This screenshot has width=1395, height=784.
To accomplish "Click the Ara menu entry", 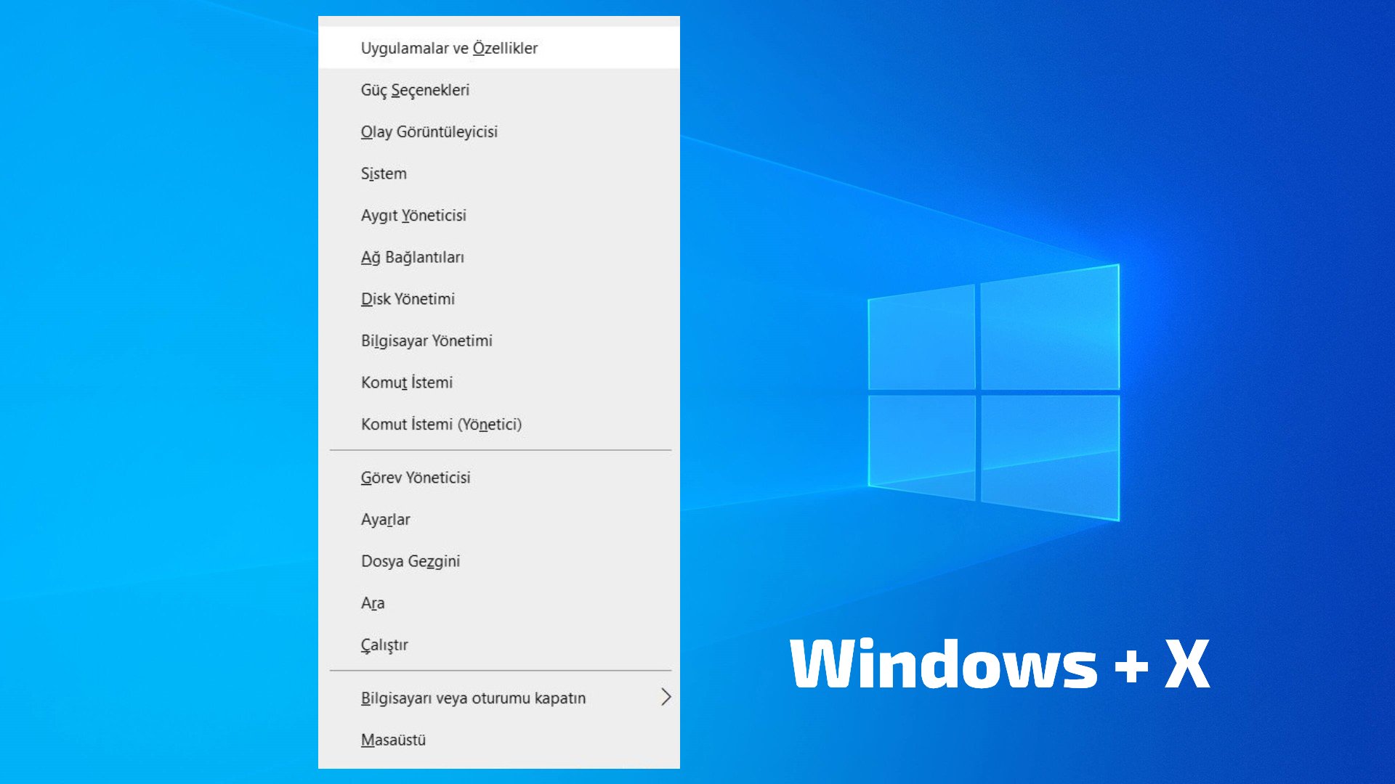I will (x=499, y=603).
